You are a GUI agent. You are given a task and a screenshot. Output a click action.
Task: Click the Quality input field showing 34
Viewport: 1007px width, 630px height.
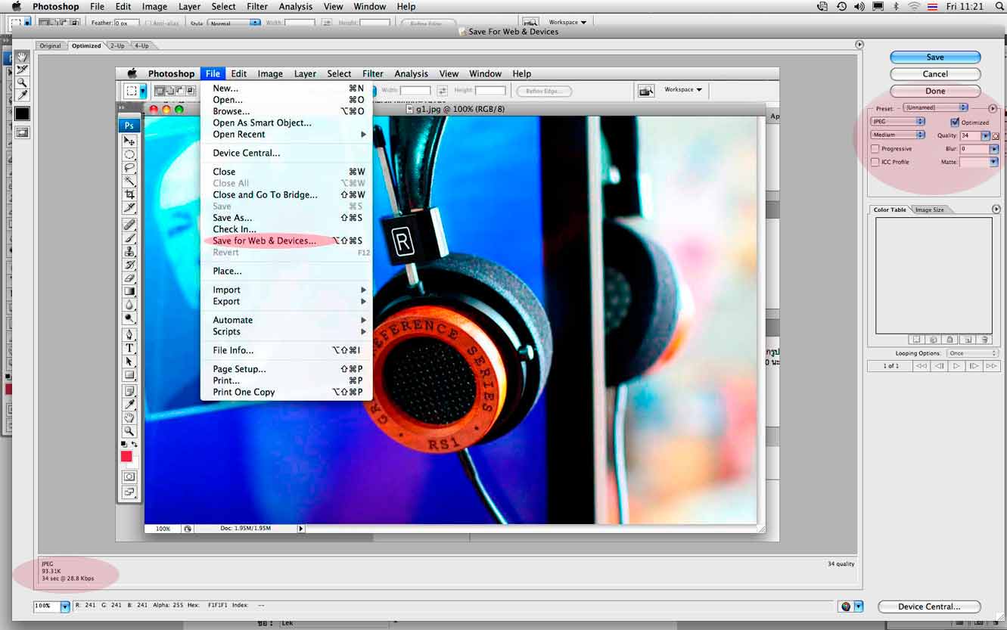[x=970, y=136]
